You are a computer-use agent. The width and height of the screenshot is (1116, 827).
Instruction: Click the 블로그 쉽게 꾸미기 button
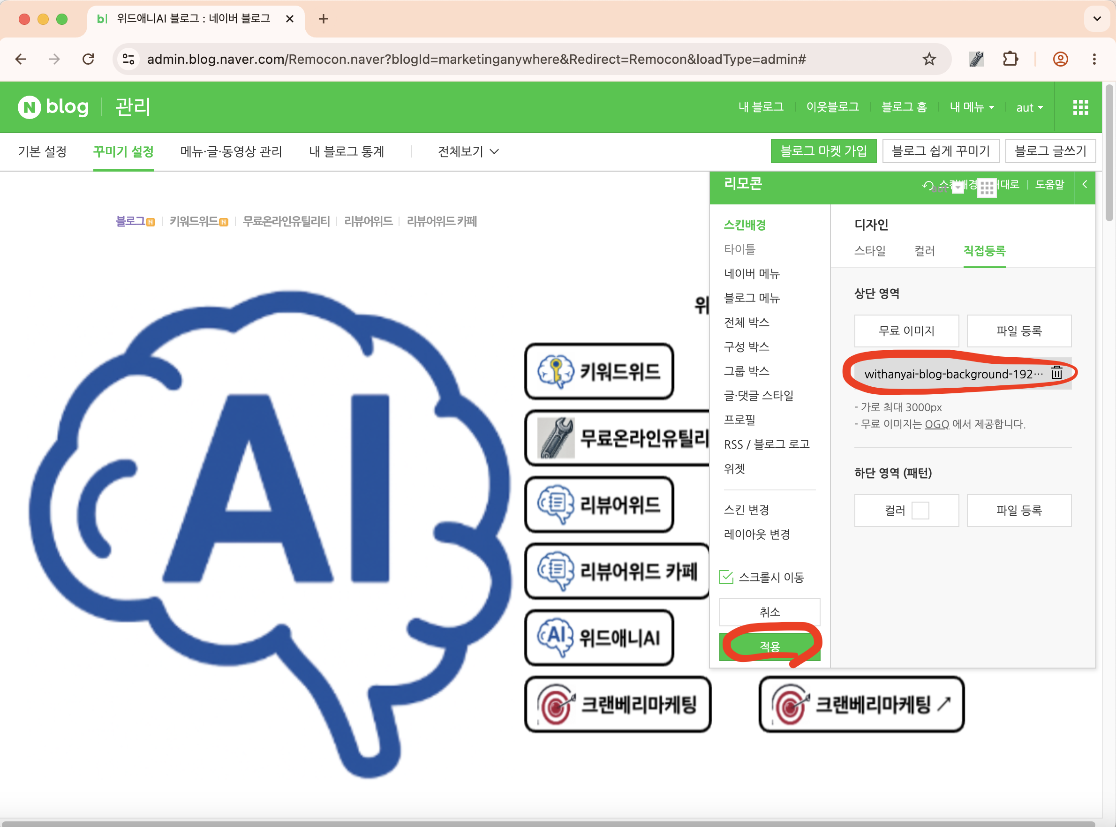941,150
